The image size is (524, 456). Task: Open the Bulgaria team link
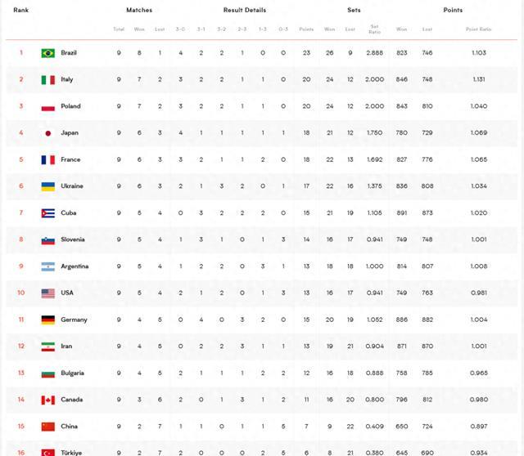click(73, 373)
